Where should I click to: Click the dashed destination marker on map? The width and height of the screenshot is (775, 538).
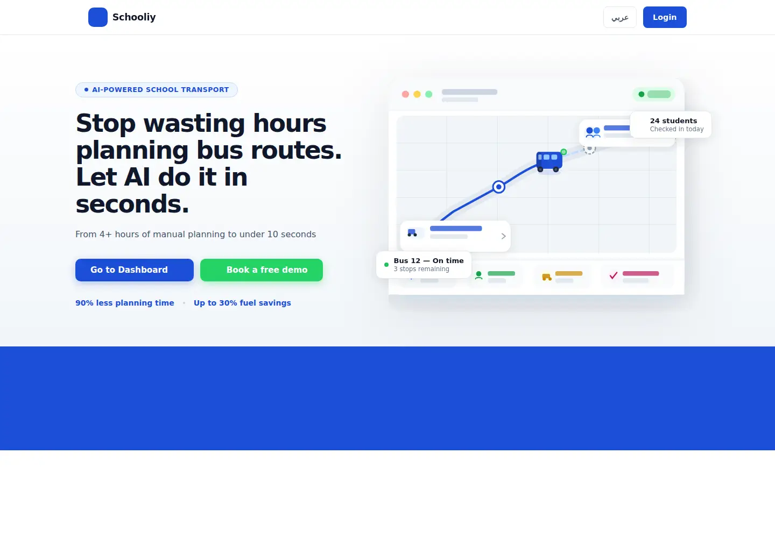tap(590, 148)
